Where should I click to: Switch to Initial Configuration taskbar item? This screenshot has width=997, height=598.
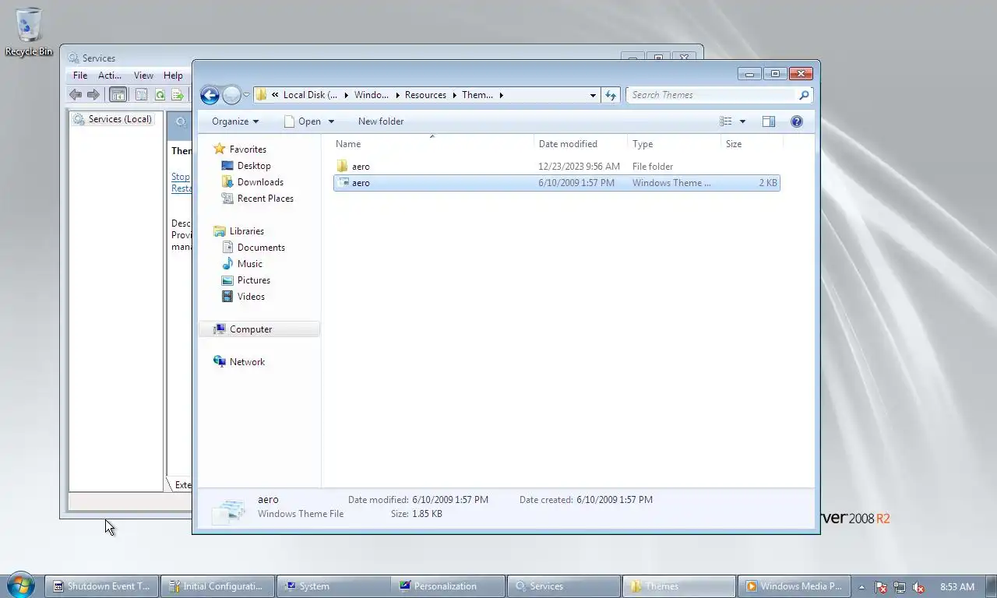217,586
